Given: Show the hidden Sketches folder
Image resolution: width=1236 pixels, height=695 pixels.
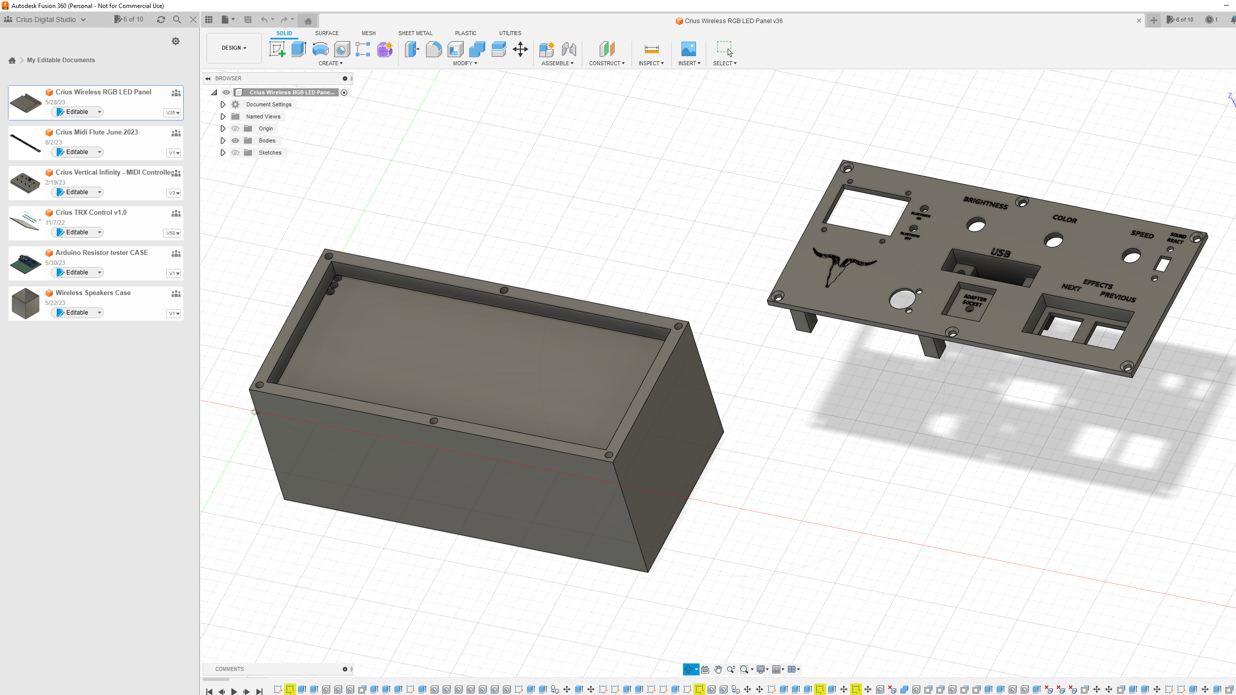Looking at the screenshot, I should pyautogui.click(x=235, y=153).
